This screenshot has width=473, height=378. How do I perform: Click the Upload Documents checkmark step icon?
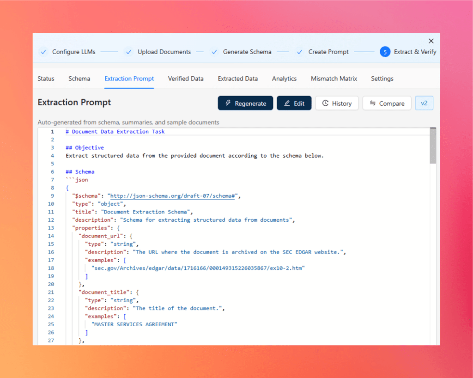[x=128, y=52]
